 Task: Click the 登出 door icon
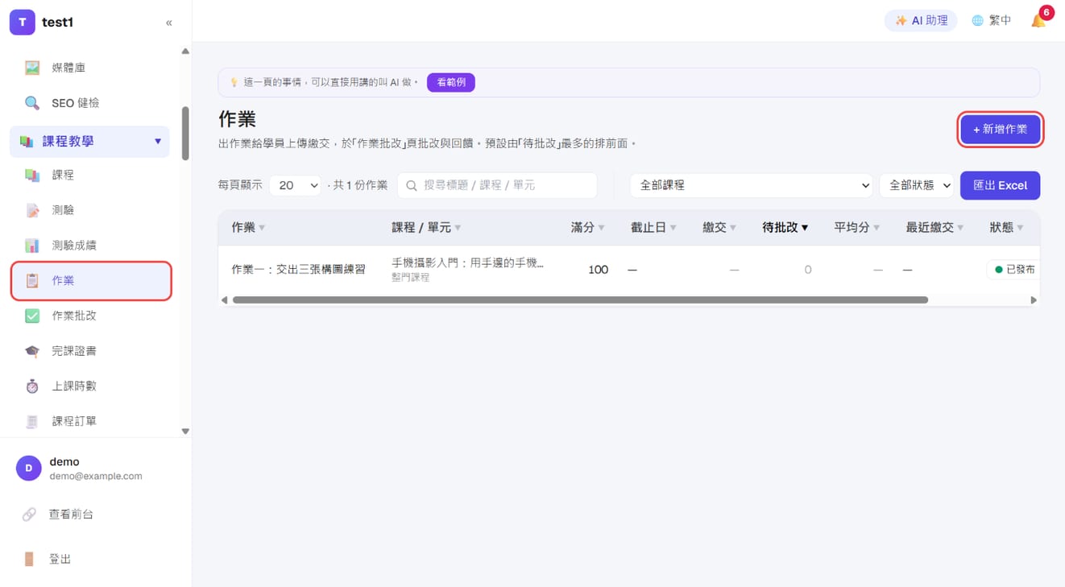pyautogui.click(x=29, y=559)
